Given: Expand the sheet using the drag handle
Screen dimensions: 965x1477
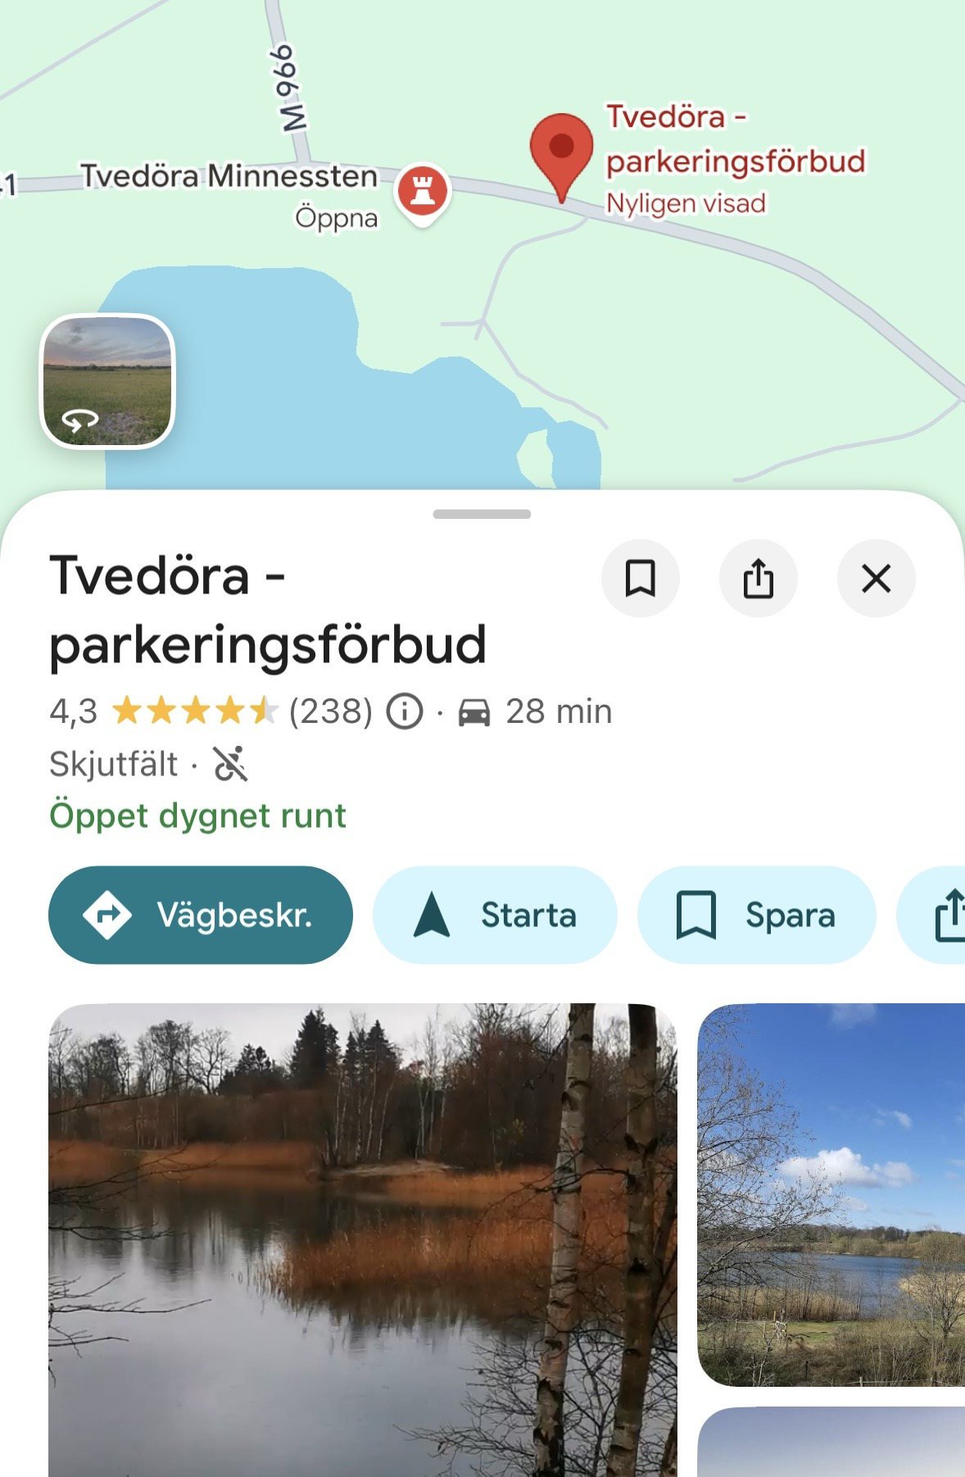Looking at the screenshot, I should point(482,514).
